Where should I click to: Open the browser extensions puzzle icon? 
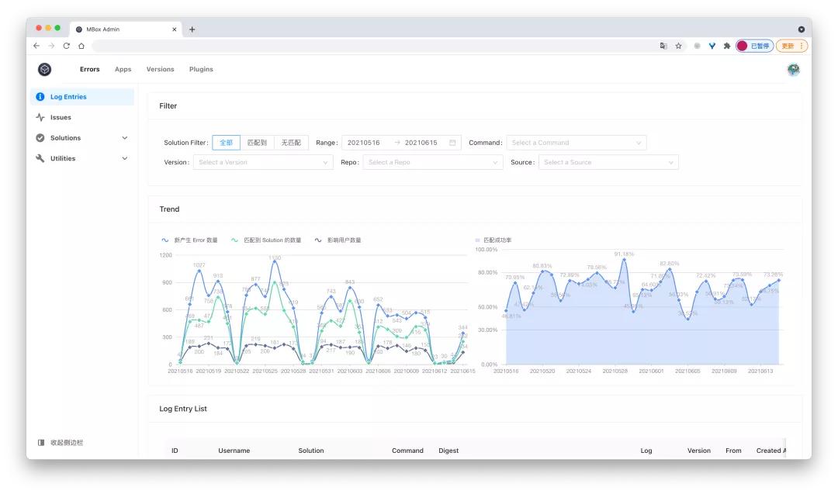point(726,46)
